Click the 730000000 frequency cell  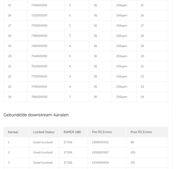(x=39, y=26)
